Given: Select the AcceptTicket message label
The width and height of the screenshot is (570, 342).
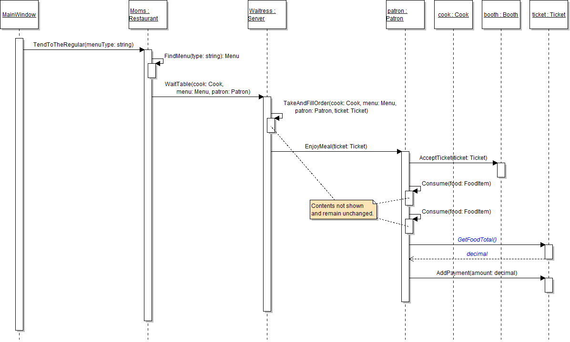Looking at the screenshot, I should click(x=453, y=158).
